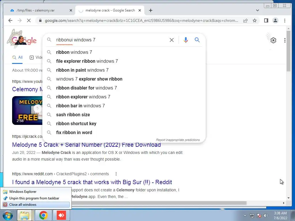Choose suggestion 'sash ribbon size'
The width and height of the screenshot is (295, 221).
tap(124, 115)
